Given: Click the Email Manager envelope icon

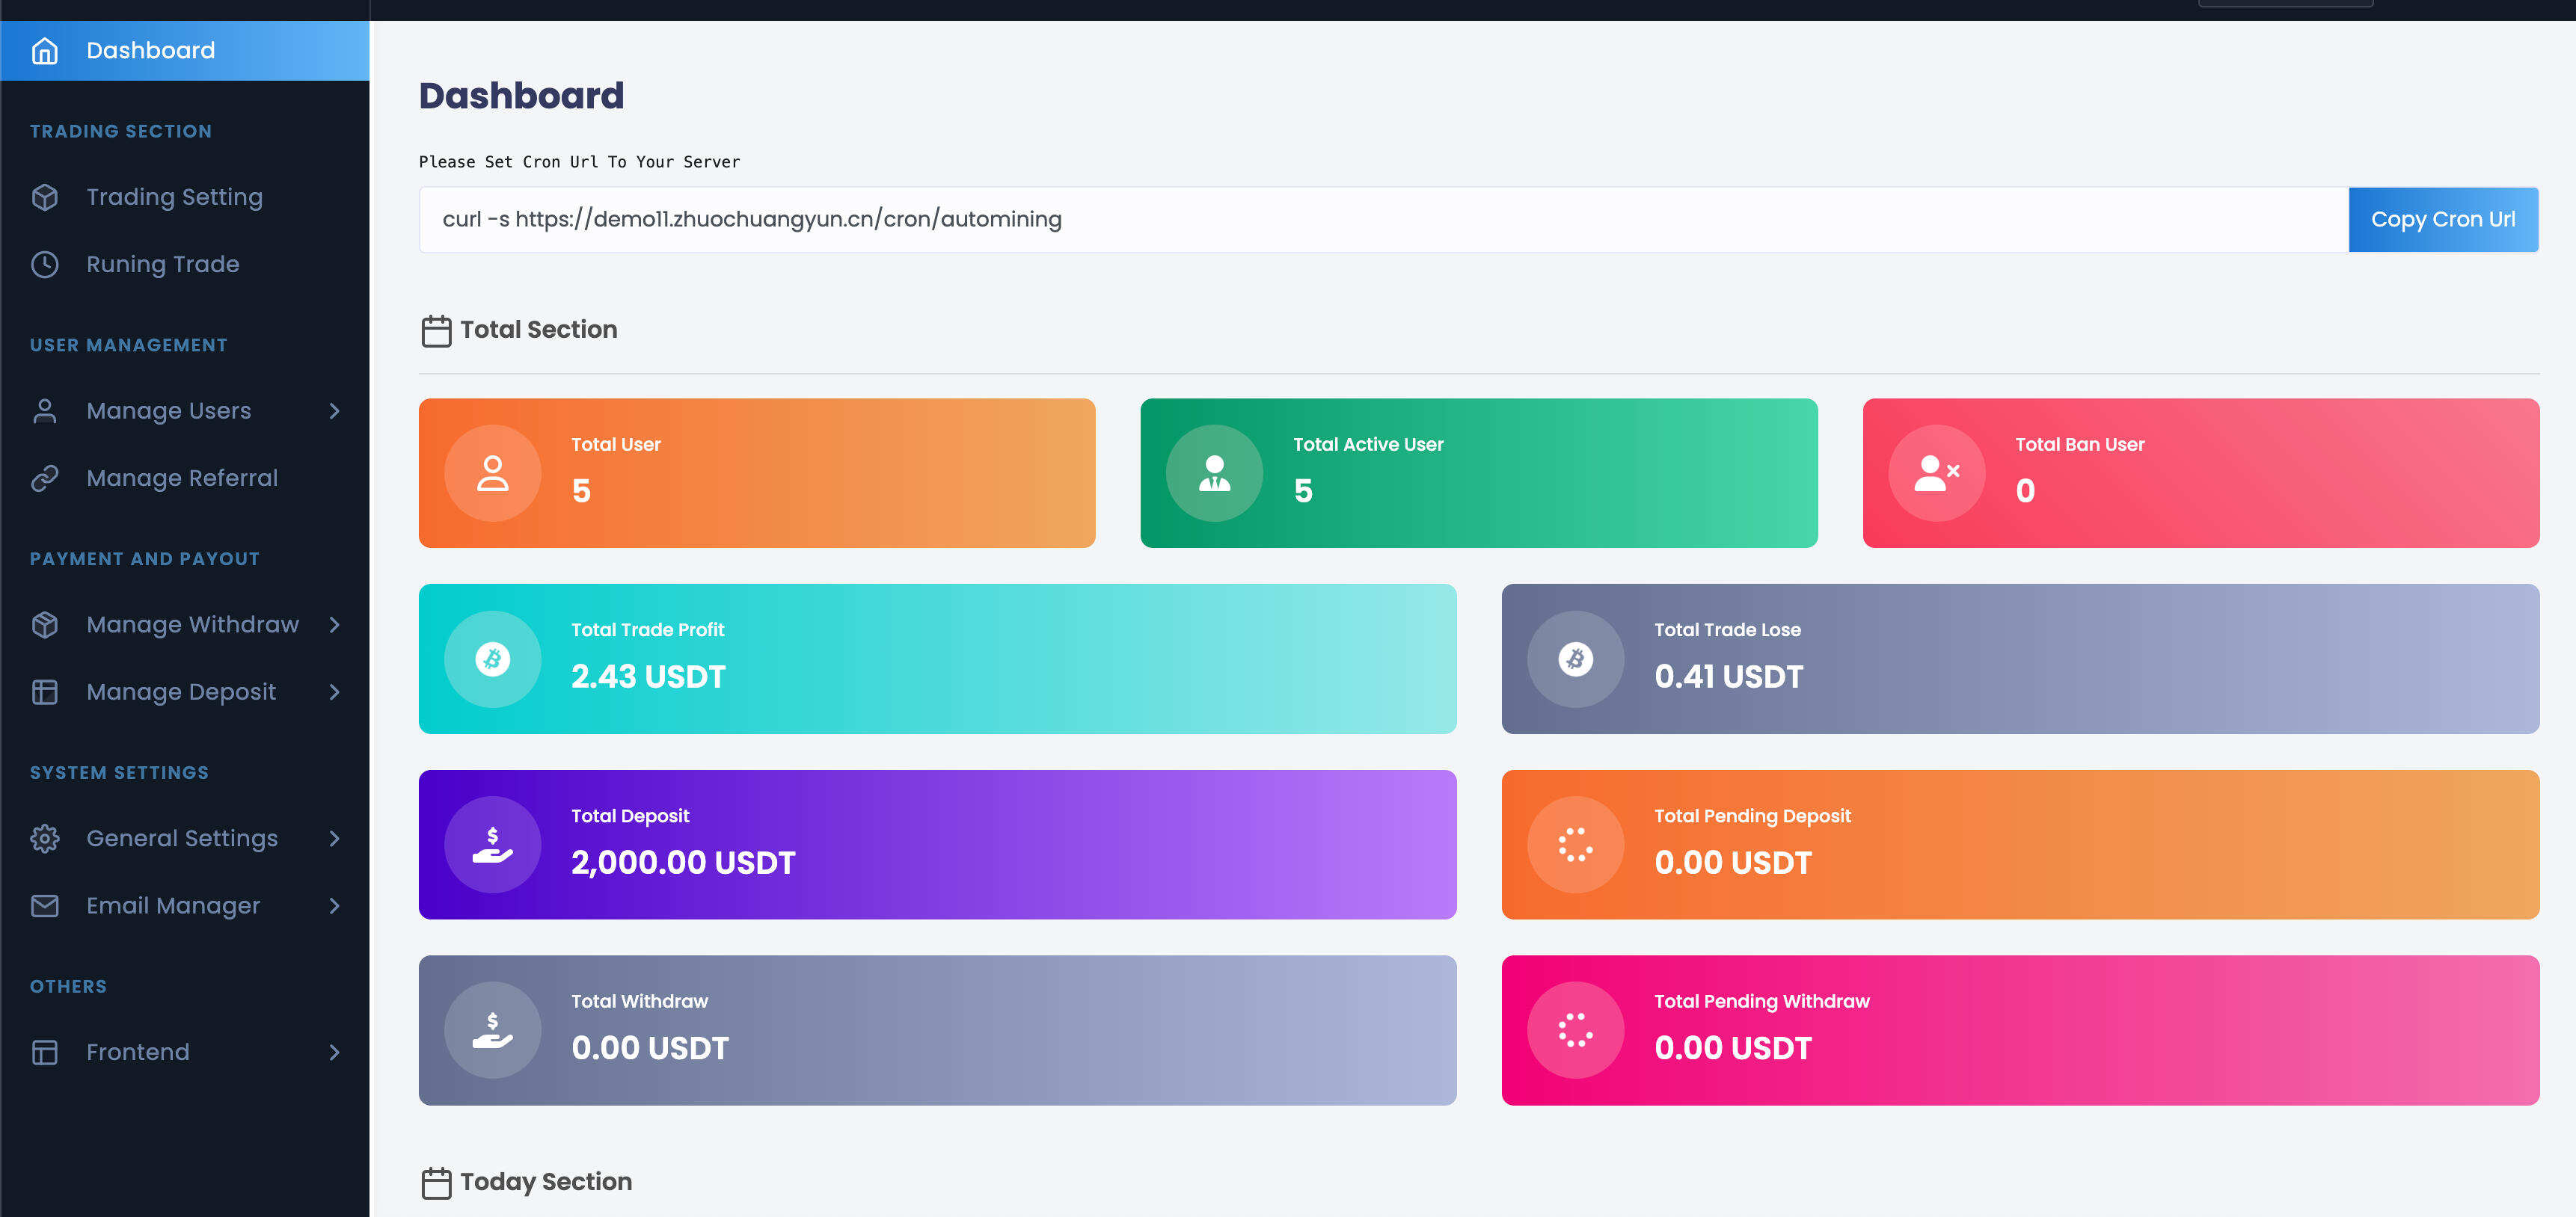Looking at the screenshot, I should (x=44, y=906).
